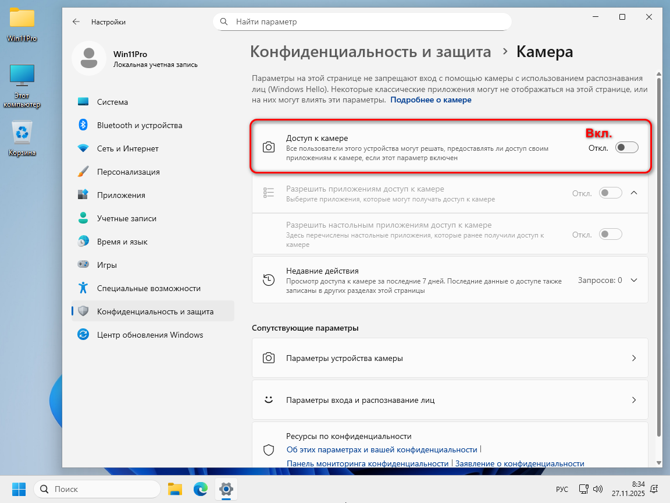Expand the Недавние действия section
Viewport: 670px width, 503px height.
[634, 280]
